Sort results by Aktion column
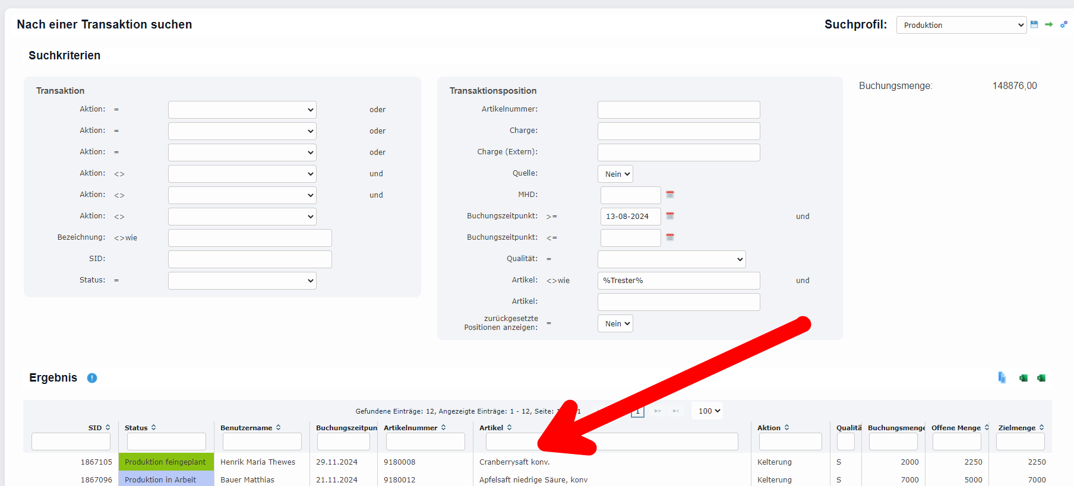Viewport: 1074px width, 486px height. click(x=786, y=427)
